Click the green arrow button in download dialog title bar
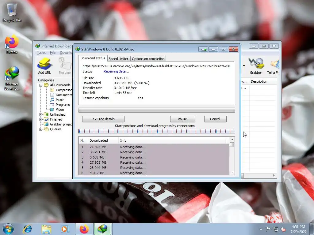The width and height of the screenshot is (314, 235). [x=203, y=49]
